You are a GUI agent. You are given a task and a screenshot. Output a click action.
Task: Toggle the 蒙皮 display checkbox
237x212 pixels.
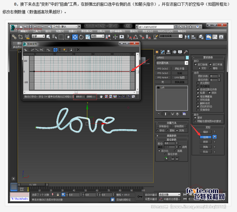195,117
